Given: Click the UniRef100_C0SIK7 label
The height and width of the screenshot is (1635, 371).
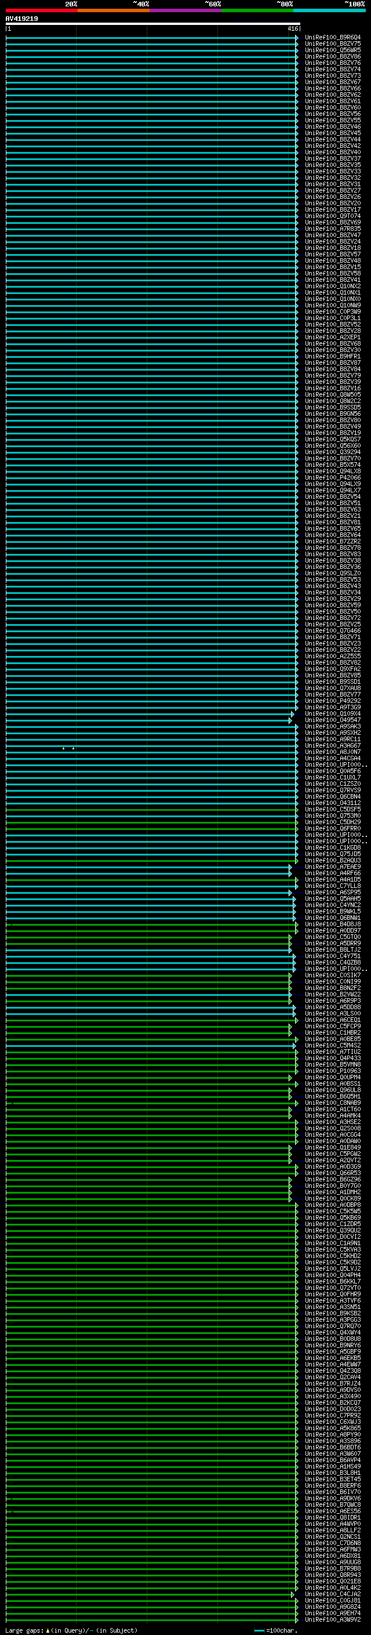Looking at the screenshot, I should coord(333,975).
